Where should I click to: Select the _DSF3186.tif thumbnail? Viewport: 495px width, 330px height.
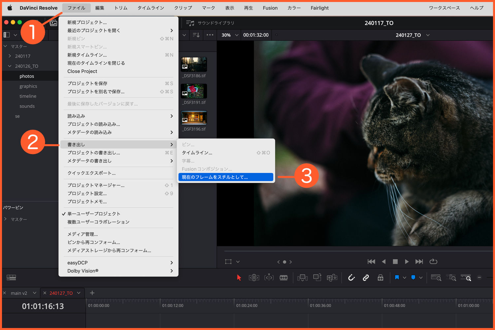click(194, 64)
